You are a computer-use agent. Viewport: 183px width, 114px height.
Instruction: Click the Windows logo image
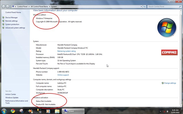coord(167,27)
